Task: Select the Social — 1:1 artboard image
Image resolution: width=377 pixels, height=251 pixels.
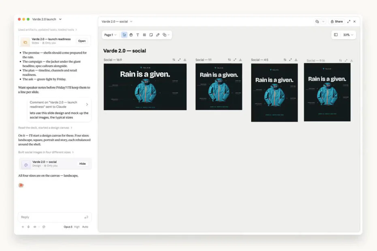Action: 219,87
